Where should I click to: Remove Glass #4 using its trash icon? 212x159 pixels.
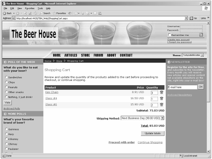click(x=161, y=98)
